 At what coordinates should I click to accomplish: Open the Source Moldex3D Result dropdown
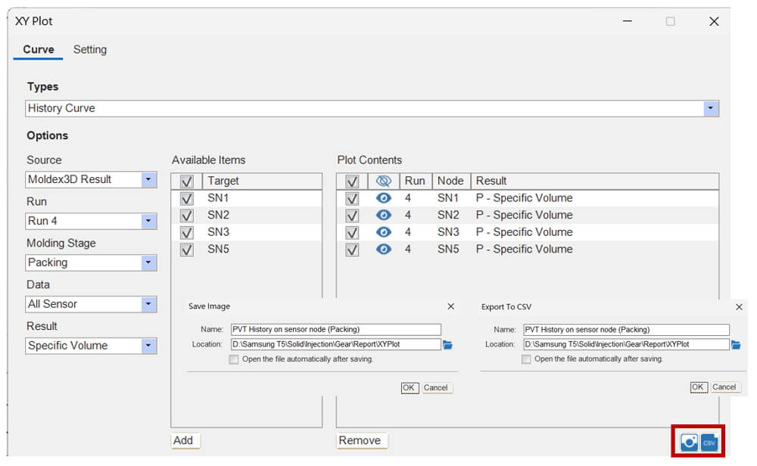pyautogui.click(x=148, y=179)
